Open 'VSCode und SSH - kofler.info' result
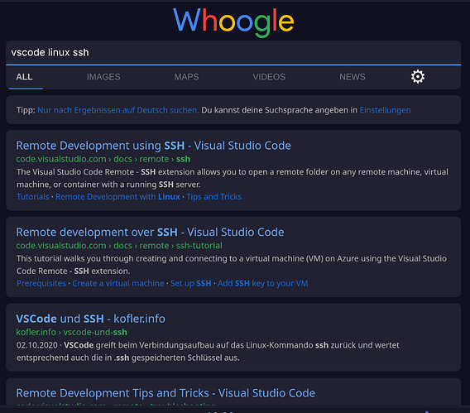470x413 pixels. tap(90, 319)
